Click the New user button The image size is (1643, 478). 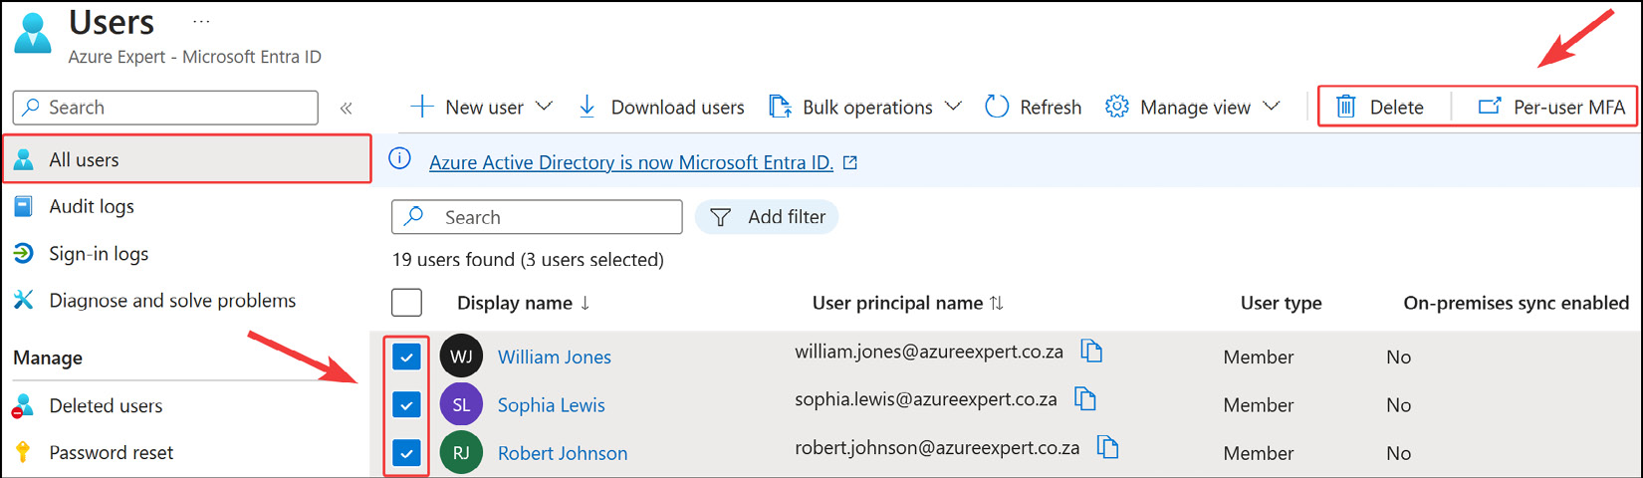pyautogui.click(x=467, y=108)
